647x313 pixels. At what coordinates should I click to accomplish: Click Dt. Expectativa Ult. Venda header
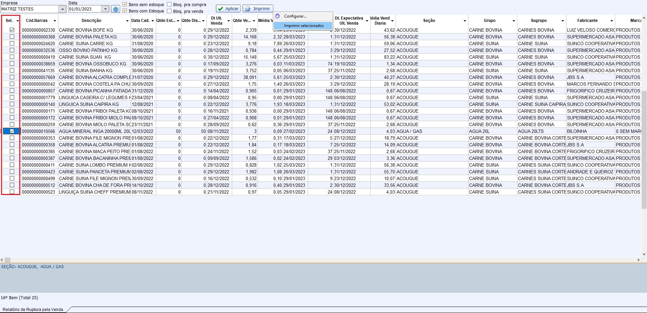351,21
